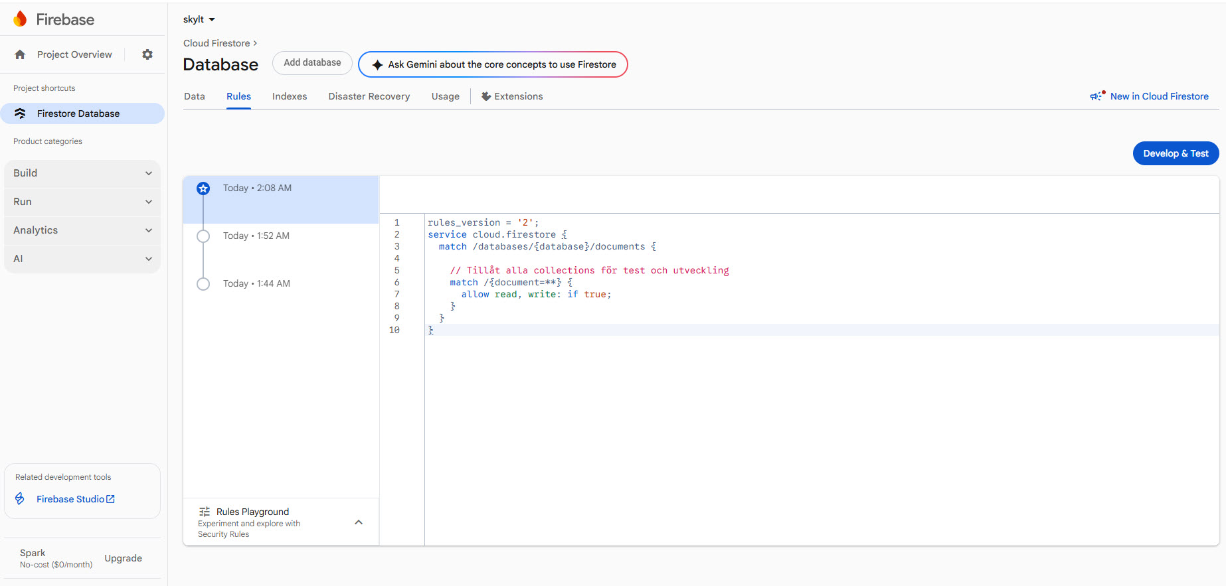This screenshot has height=586, width=1226.
Task: Click the Firebase wordmark text
Action: pos(65,20)
